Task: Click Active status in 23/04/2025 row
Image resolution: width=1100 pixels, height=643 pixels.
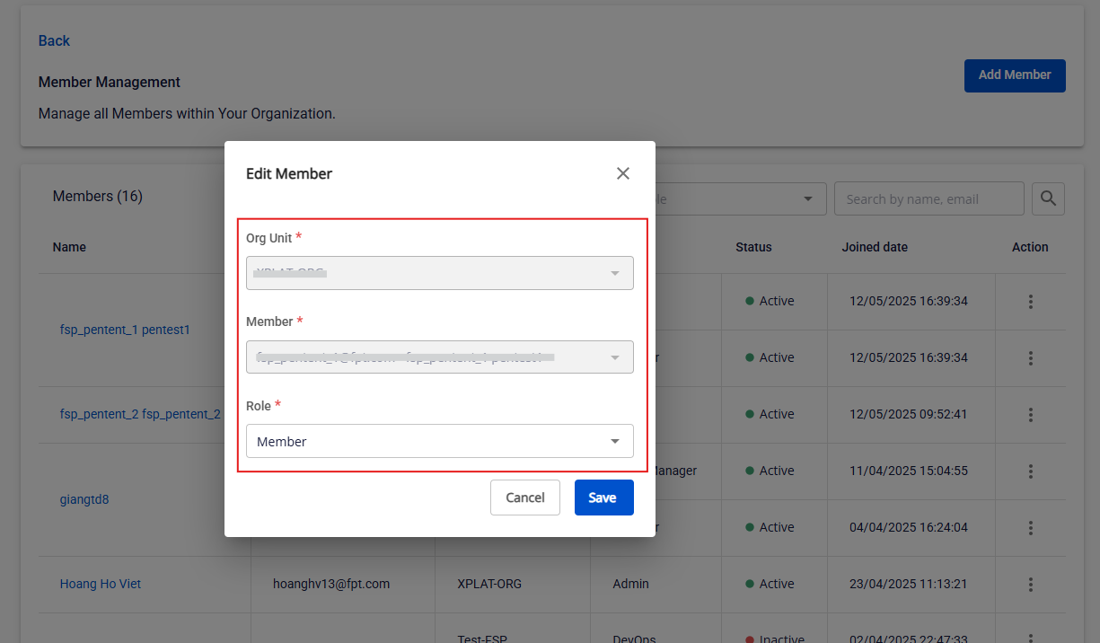Action: [x=770, y=584]
